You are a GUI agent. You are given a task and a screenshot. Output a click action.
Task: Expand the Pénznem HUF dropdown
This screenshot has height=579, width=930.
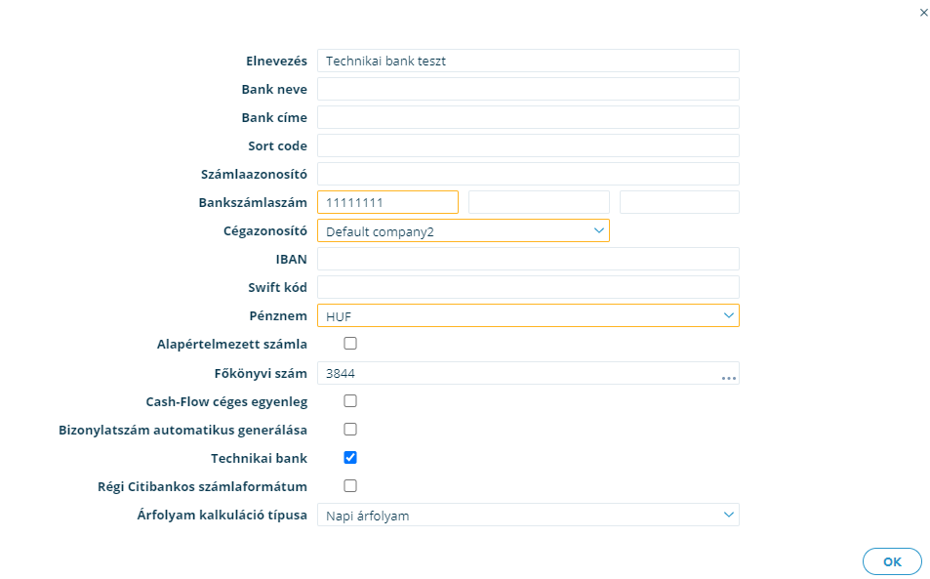[529, 315]
